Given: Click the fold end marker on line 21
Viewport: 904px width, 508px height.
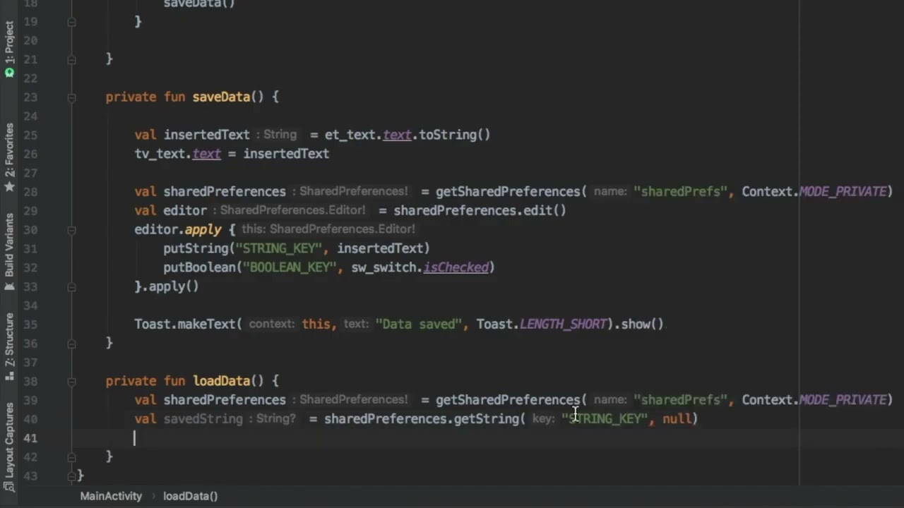Looking at the screenshot, I should (71, 60).
